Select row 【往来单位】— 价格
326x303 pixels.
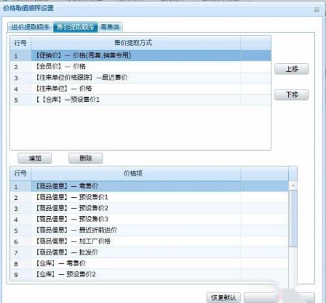click(140, 89)
